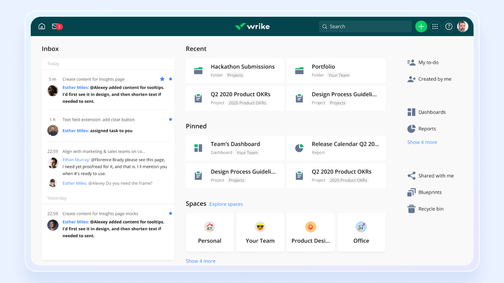Go to the Home icon
Image resolution: width=504 pixels, height=283 pixels.
[x=42, y=26]
